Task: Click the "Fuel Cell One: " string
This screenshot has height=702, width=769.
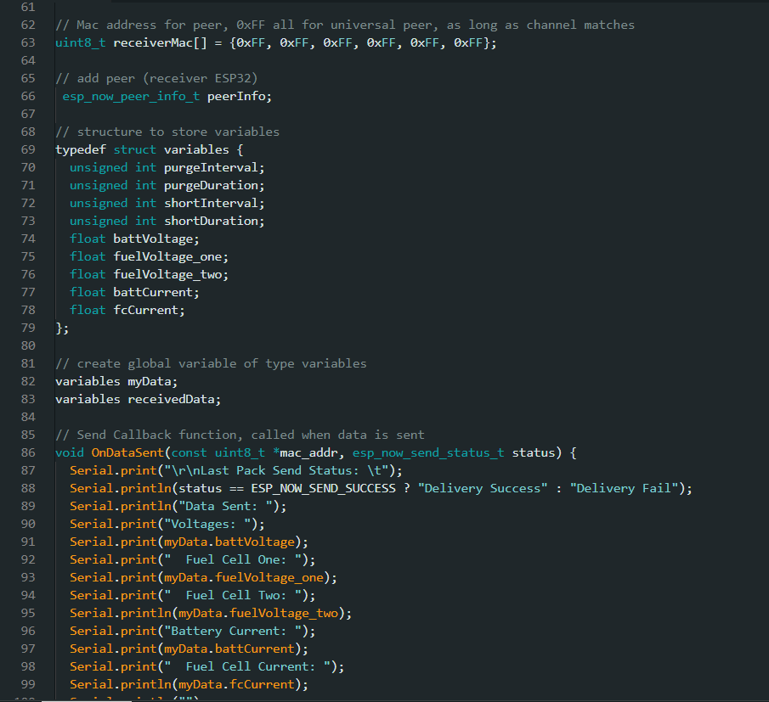Action: coord(233,559)
